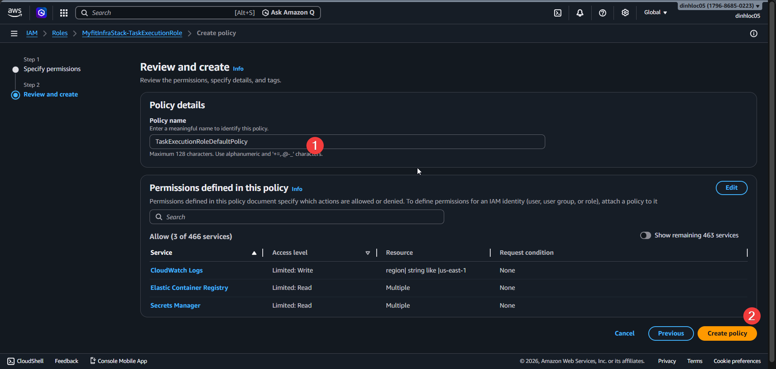Click the Create policy button
The height and width of the screenshot is (369, 776).
pyautogui.click(x=727, y=333)
